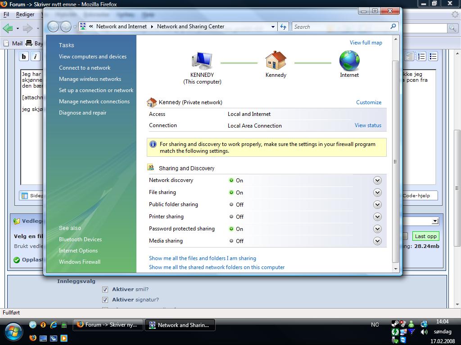Open Bluetooth Devices from See also
The image size is (461, 345).
[80, 239]
